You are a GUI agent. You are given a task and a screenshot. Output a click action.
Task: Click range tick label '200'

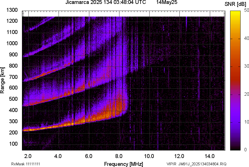[x=13, y=132]
